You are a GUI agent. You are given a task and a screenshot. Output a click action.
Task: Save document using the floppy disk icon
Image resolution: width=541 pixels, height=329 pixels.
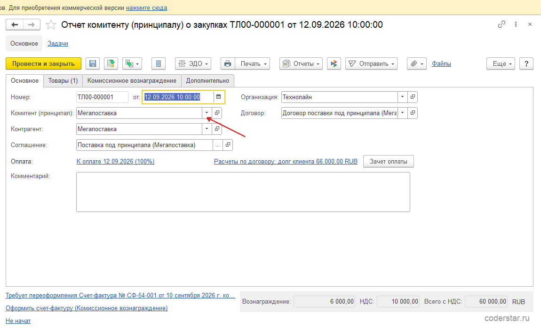pyautogui.click(x=93, y=63)
